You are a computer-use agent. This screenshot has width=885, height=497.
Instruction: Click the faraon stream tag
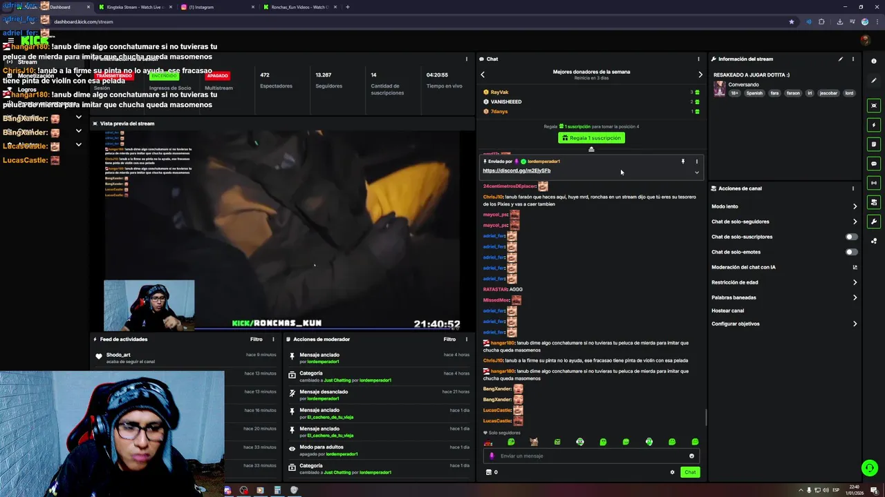tap(793, 93)
